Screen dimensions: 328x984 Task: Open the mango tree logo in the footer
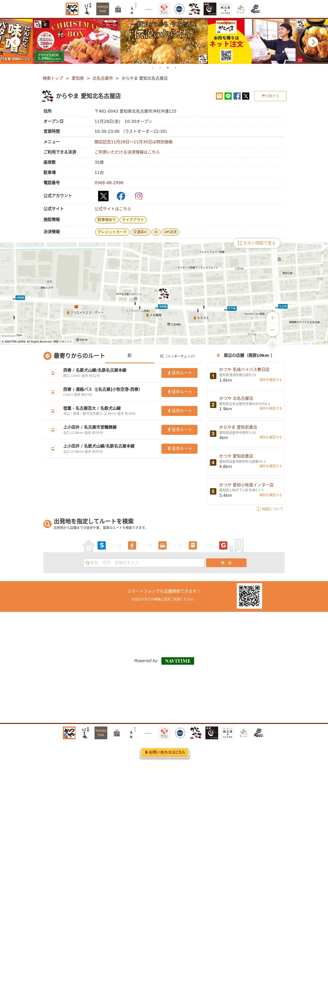(x=101, y=733)
